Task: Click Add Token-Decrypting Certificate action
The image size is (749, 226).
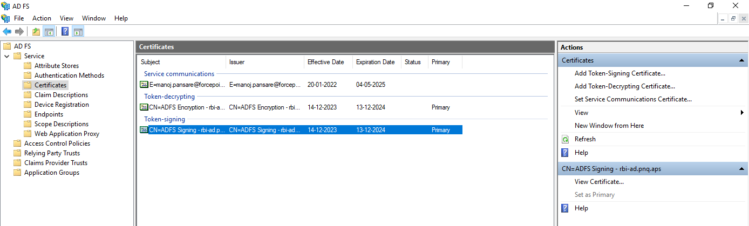Action: click(x=625, y=86)
